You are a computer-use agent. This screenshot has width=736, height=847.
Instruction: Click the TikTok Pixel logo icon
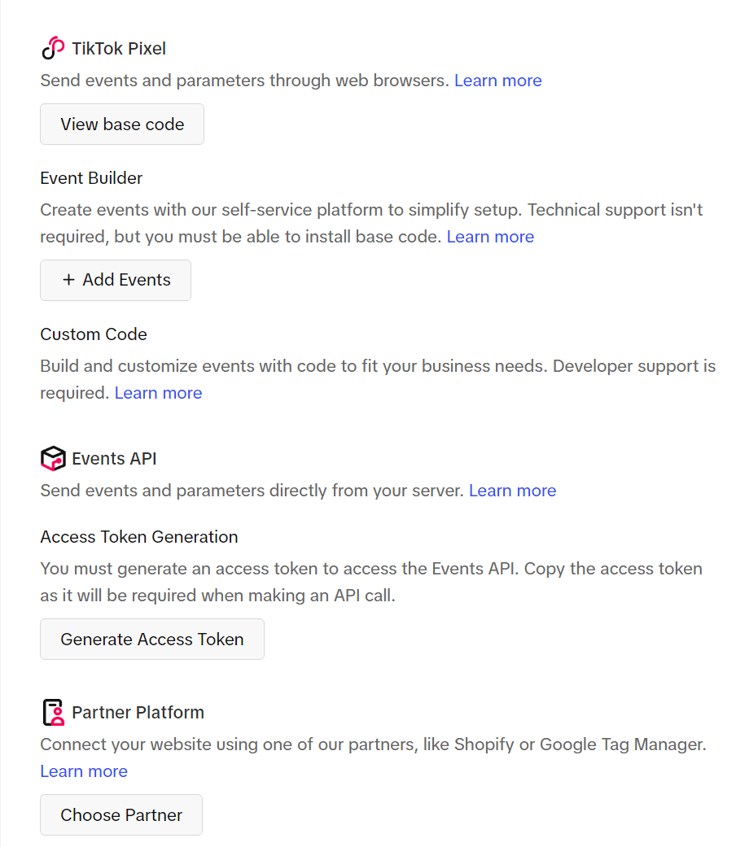click(53, 49)
